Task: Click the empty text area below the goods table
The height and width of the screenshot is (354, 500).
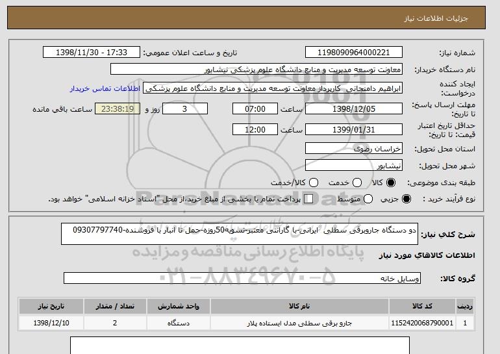Action: (240, 346)
